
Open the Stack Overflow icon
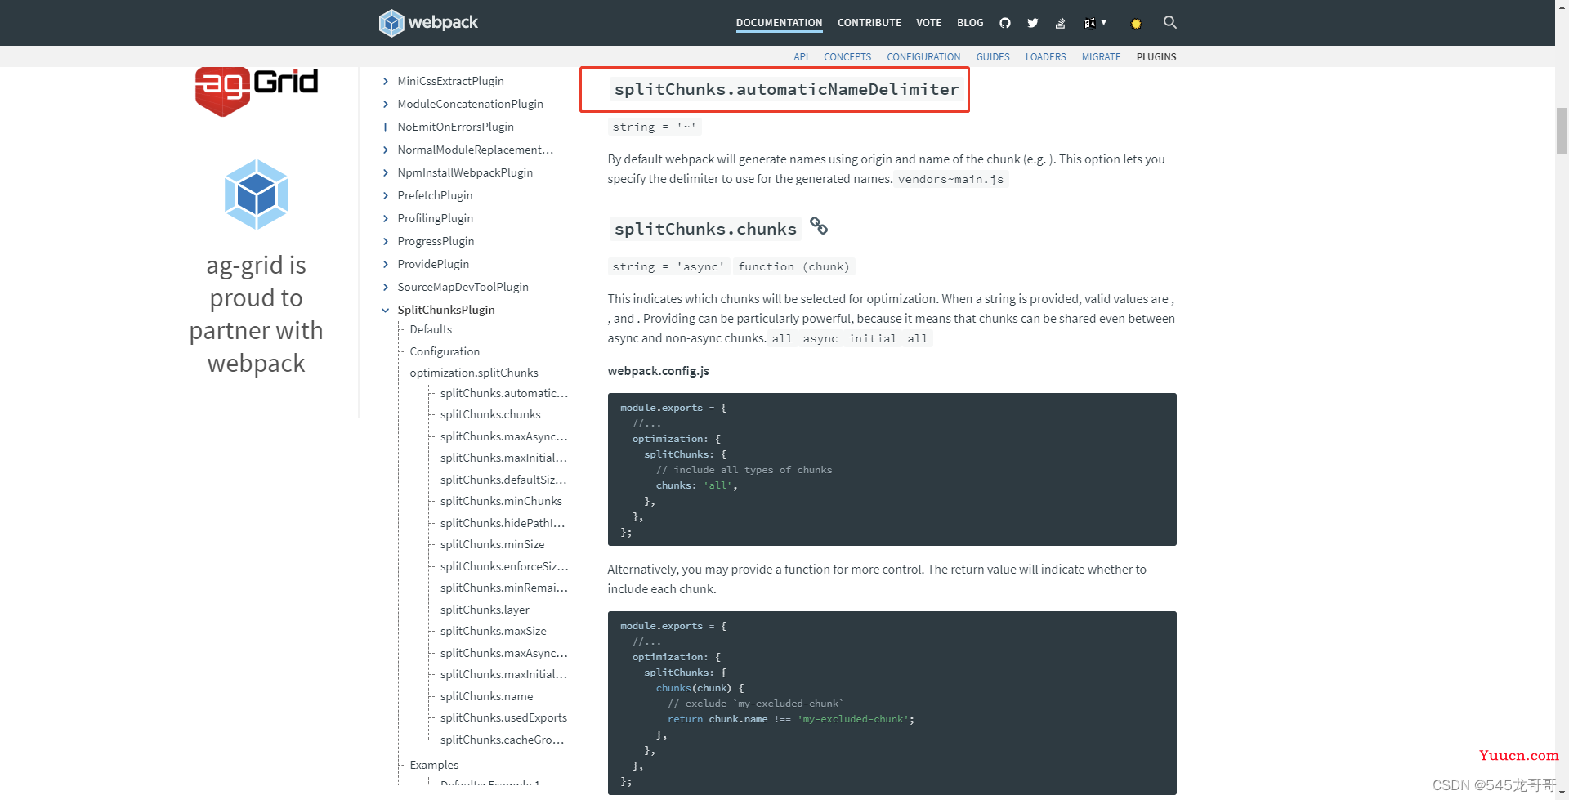tap(1061, 23)
